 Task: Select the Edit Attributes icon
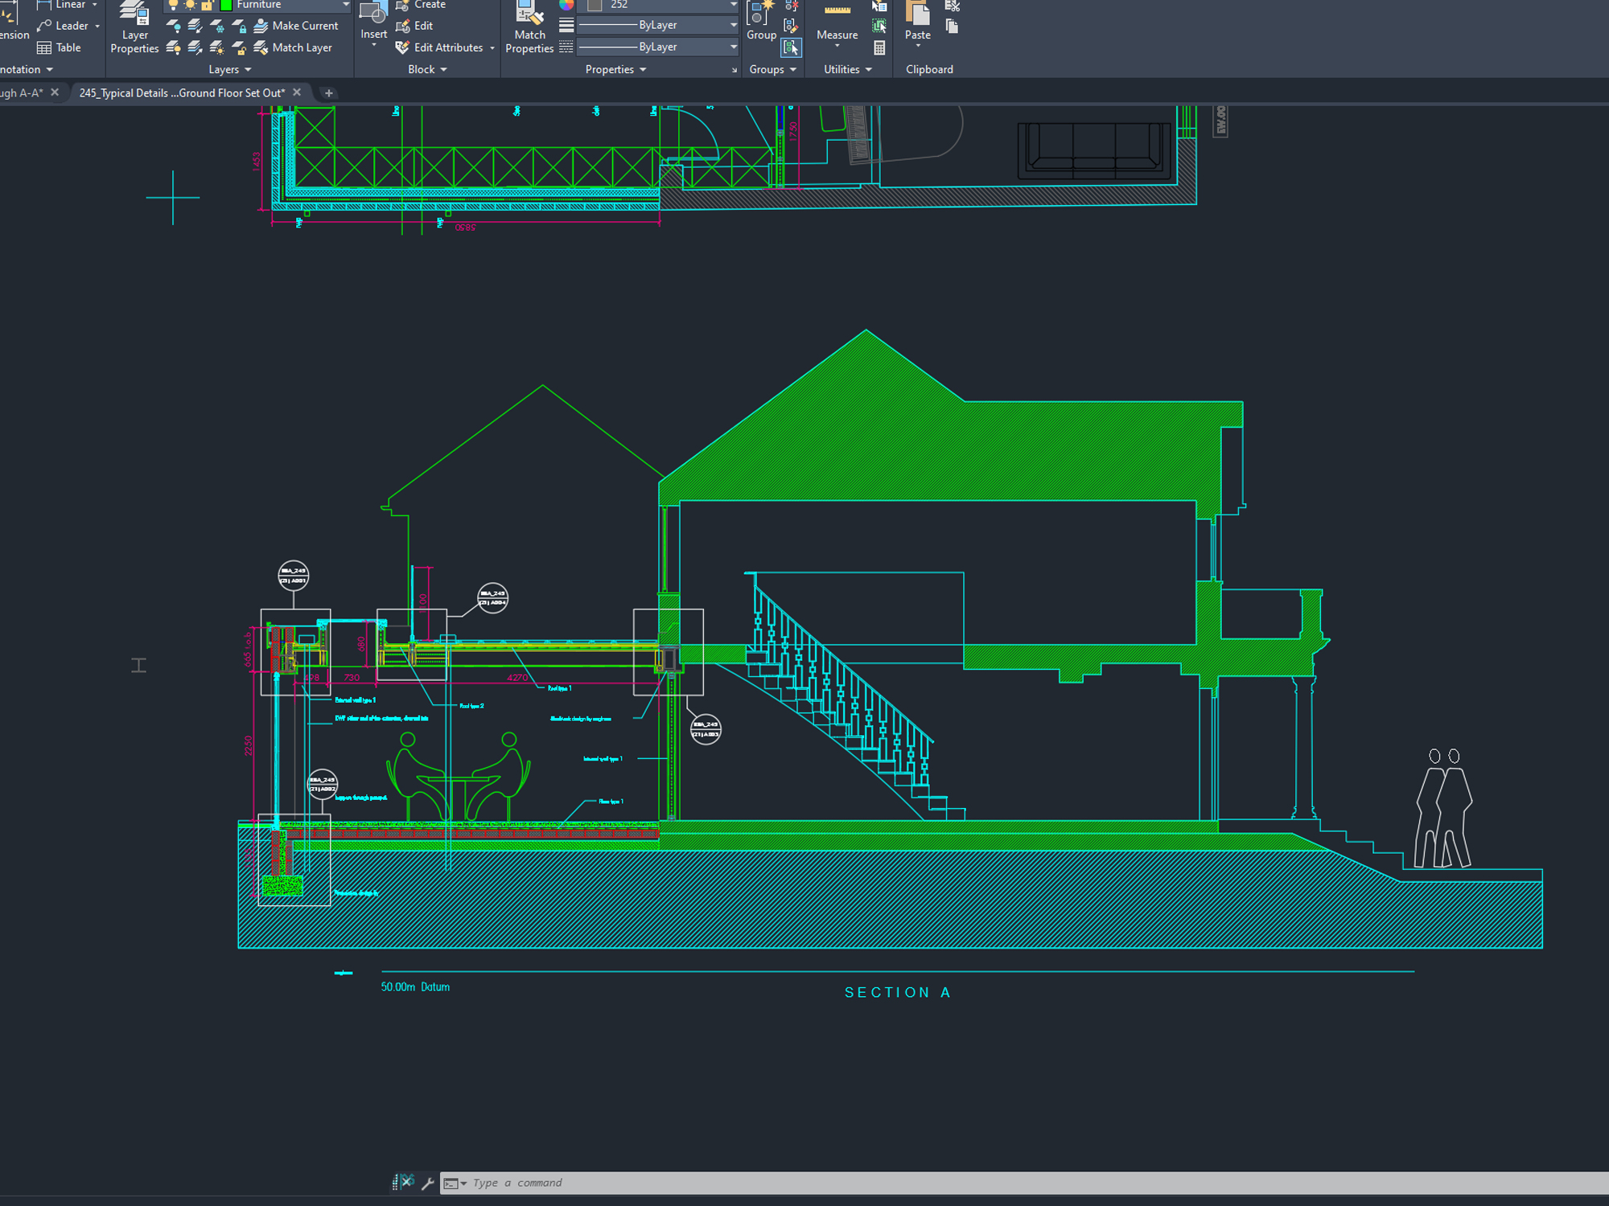click(401, 47)
